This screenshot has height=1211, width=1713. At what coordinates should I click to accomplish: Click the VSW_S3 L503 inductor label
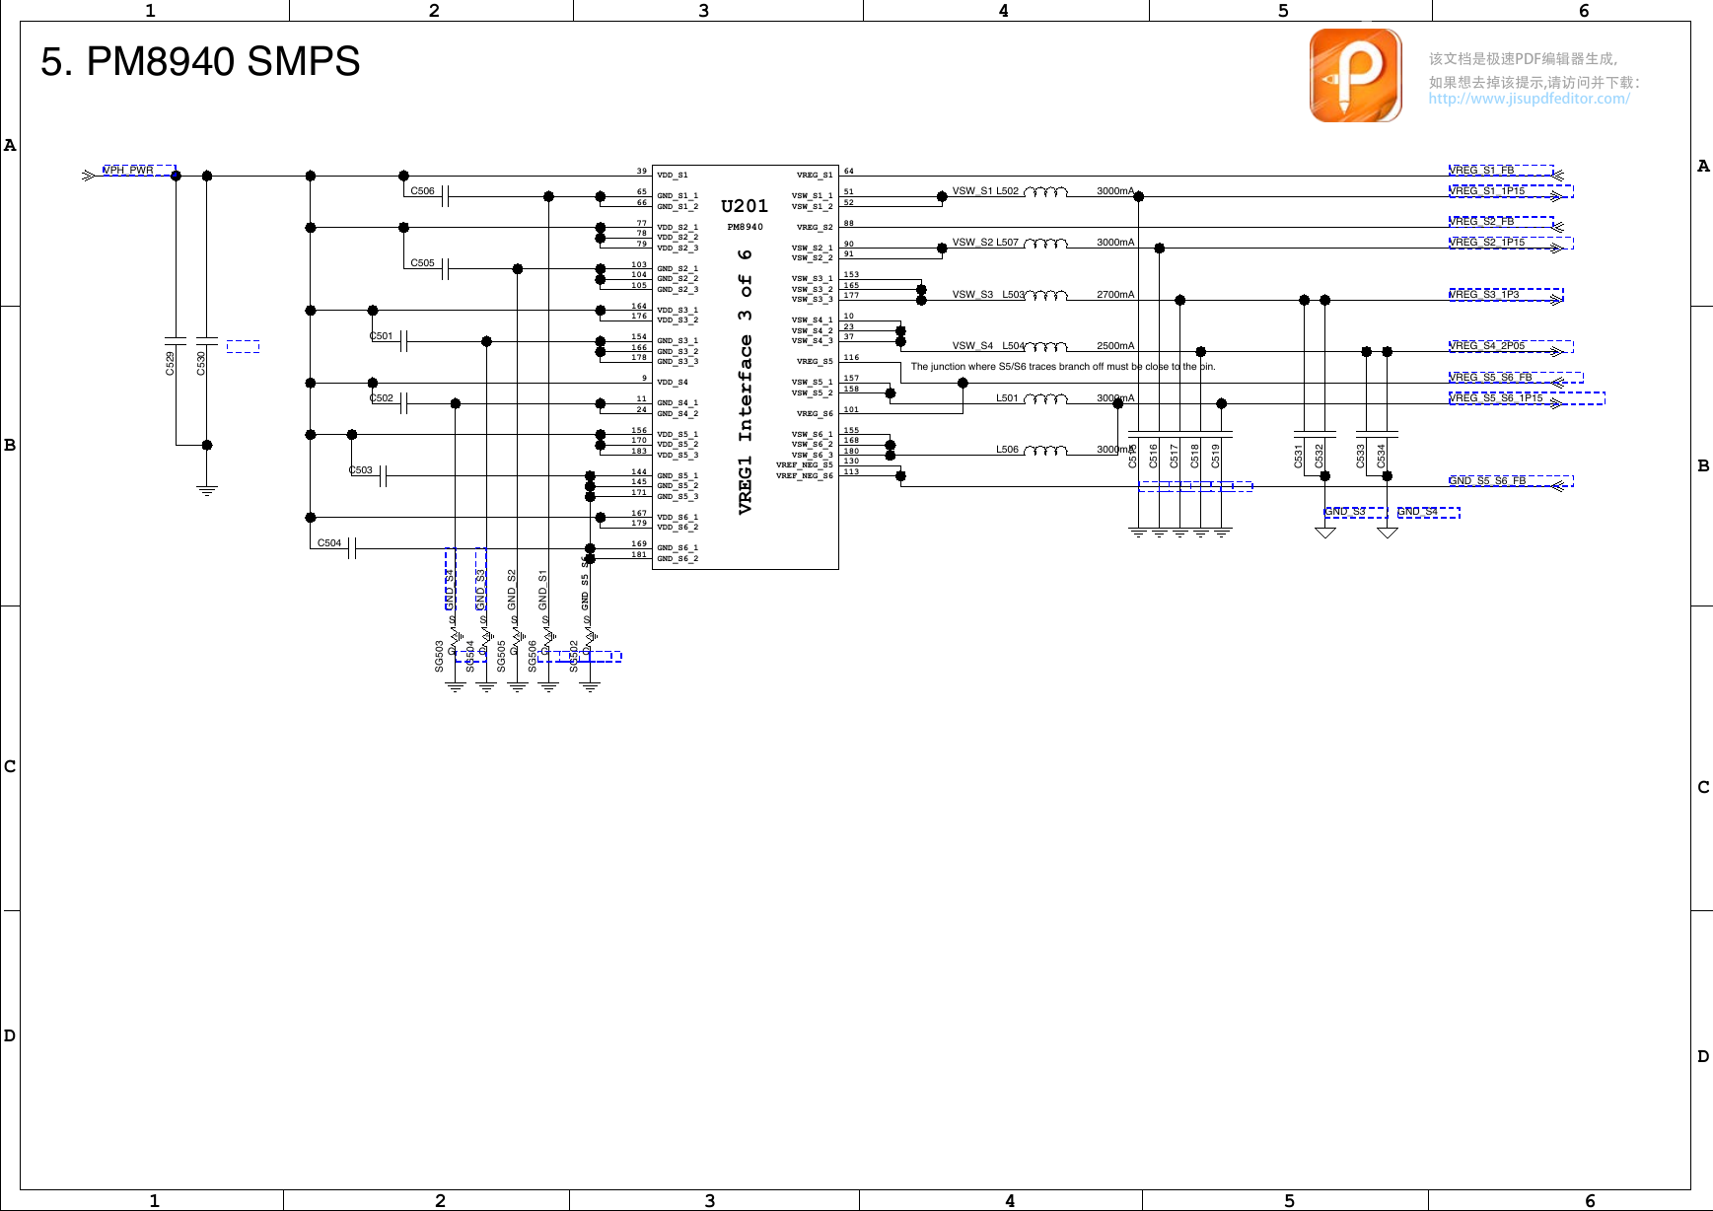pos(988,295)
